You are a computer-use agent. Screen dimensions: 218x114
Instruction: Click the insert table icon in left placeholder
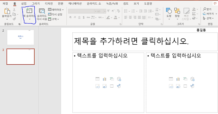[x=97, y=79]
